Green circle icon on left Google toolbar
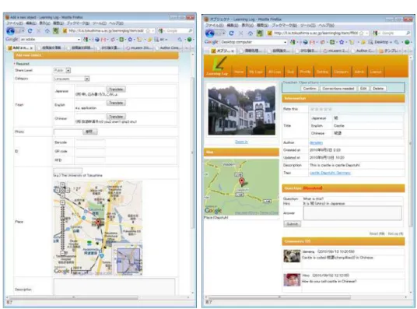 pos(189,40)
